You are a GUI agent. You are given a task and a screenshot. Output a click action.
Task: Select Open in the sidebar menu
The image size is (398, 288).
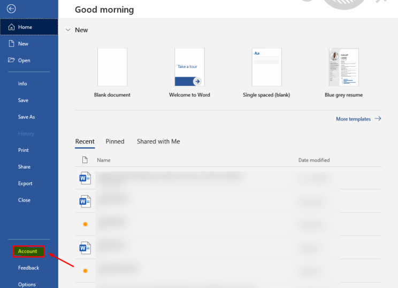[29, 60]
